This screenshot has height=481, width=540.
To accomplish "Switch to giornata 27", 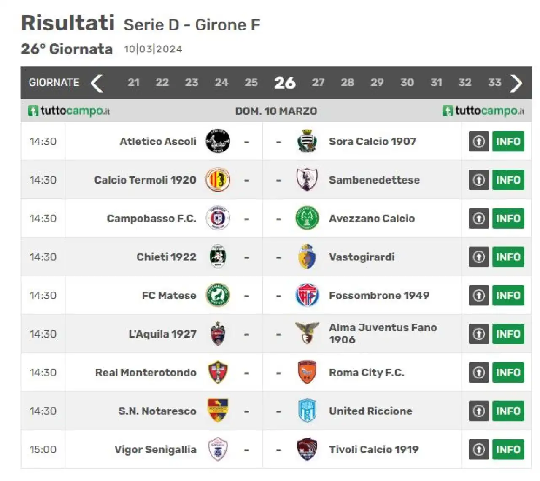I will coord(318,83).
